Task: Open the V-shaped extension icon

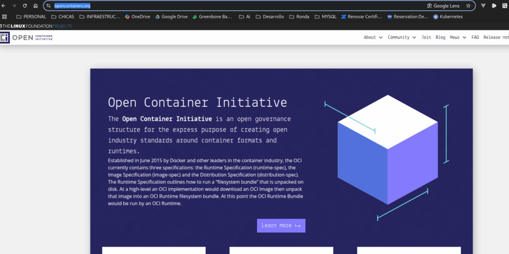Action: pyautogui.click(x=483, y=6)
